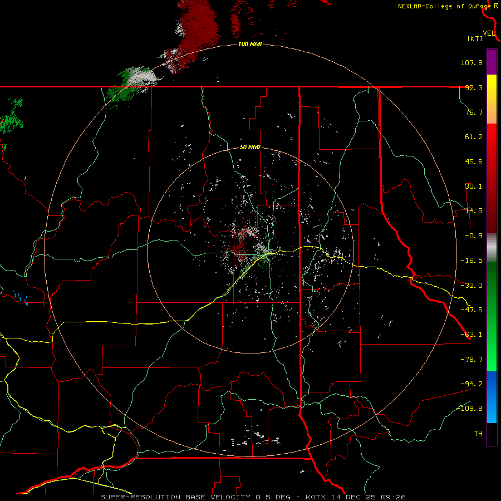
Task: Click the VEL legend title
Action: coord(489,33)
